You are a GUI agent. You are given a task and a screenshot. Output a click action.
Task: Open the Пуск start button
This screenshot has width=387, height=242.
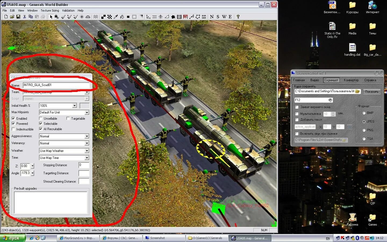13,238
